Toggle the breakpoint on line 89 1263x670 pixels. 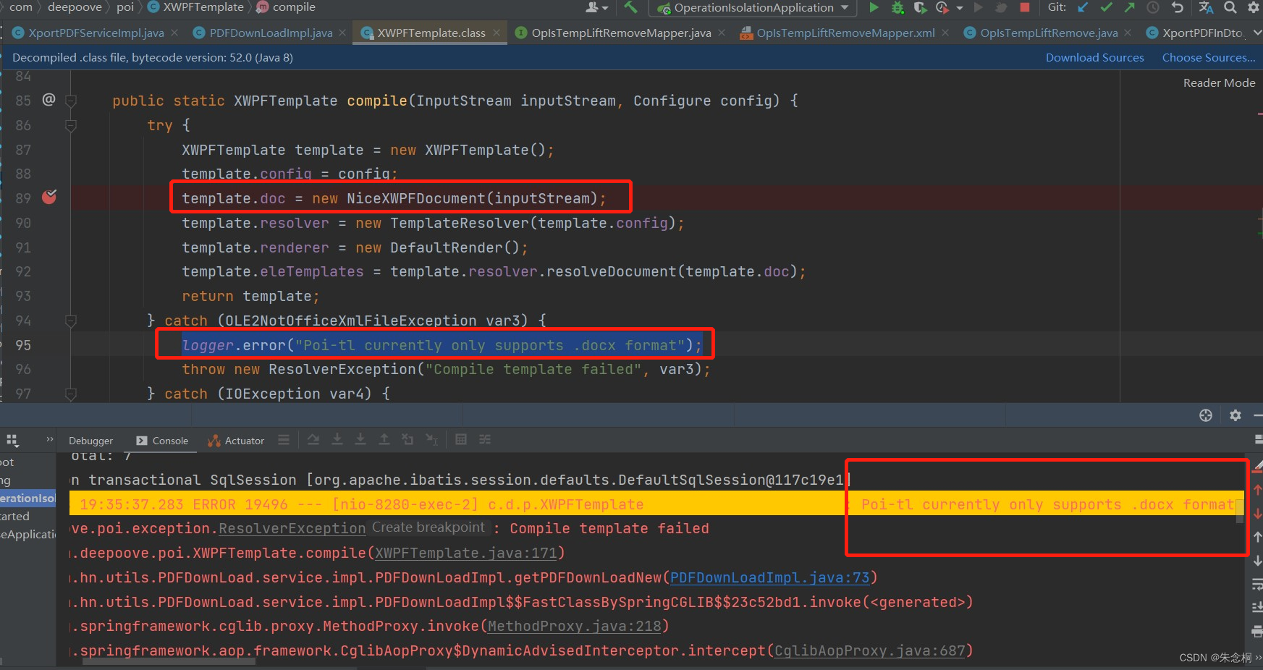(x=49, y=197)
